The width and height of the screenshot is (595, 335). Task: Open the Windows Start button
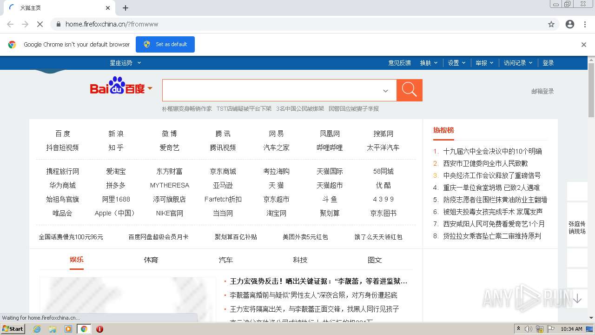click(13, 328)
